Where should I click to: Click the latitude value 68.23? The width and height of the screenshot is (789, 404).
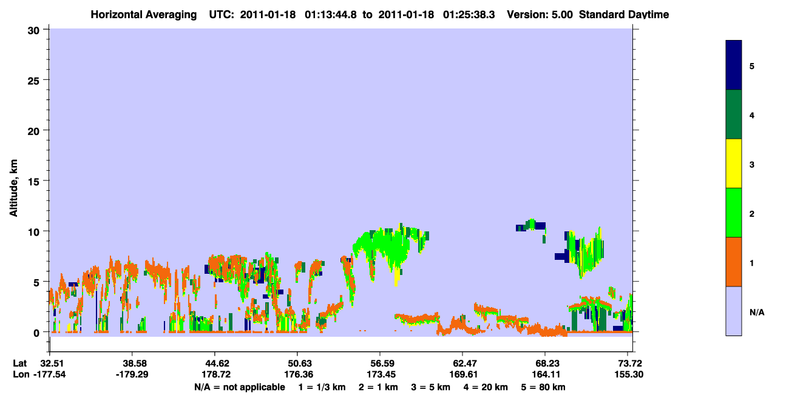(545, 363)
